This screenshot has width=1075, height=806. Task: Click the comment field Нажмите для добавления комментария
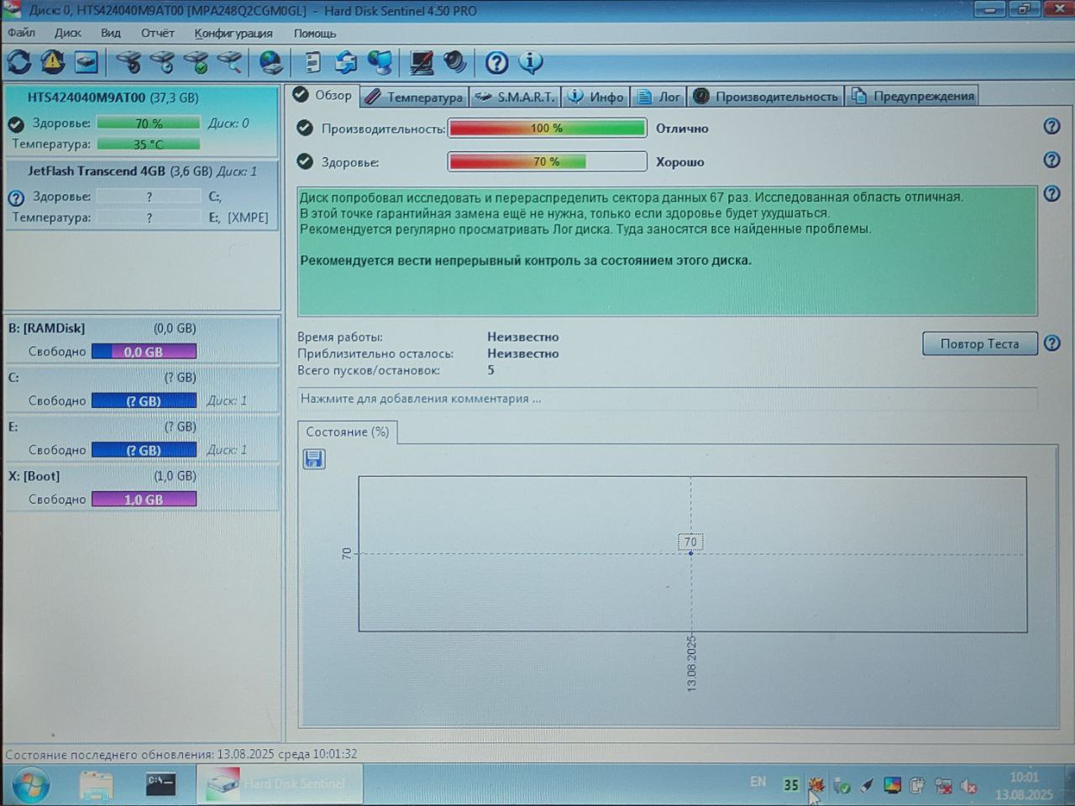668,399
